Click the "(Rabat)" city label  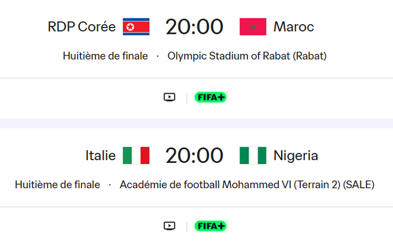pos(311,56)
